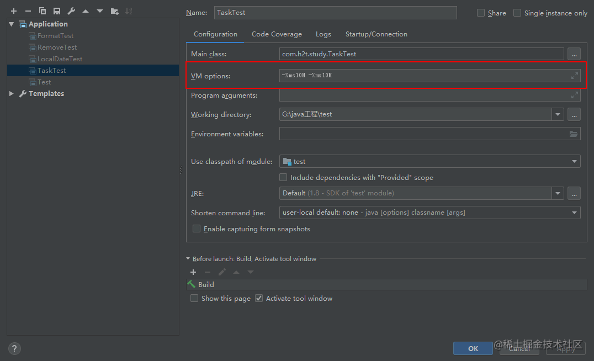
Task: Expand the VM options field editor
Action: [x=575, y=76]
